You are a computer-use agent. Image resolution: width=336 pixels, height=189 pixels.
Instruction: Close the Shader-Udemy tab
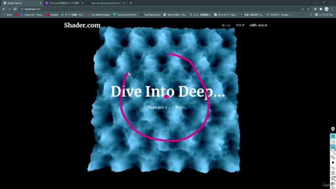pos(40,3)
